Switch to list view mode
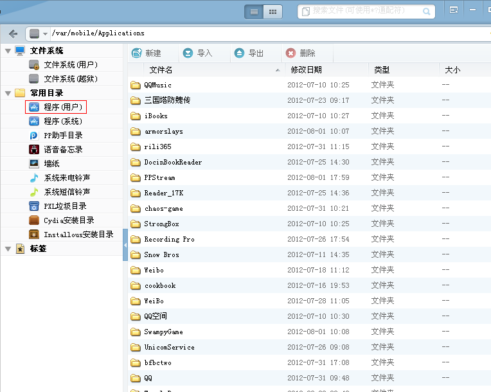The image size is (491, 392). click(254, 12)
